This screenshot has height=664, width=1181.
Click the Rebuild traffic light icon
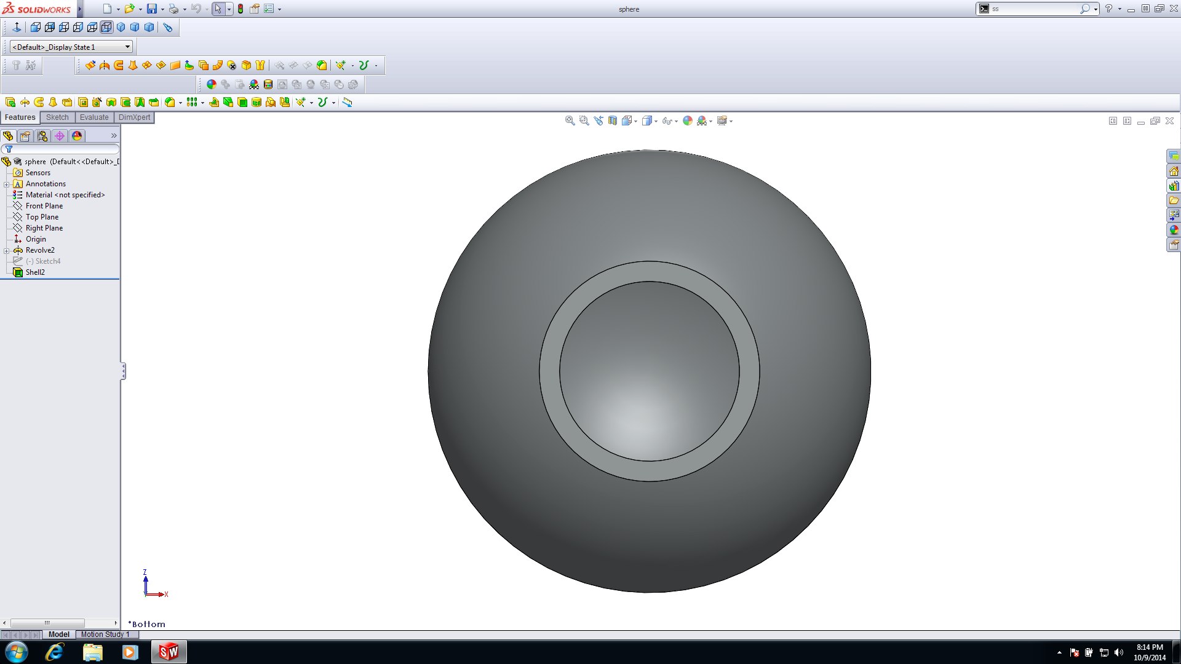tap(241, 9)
